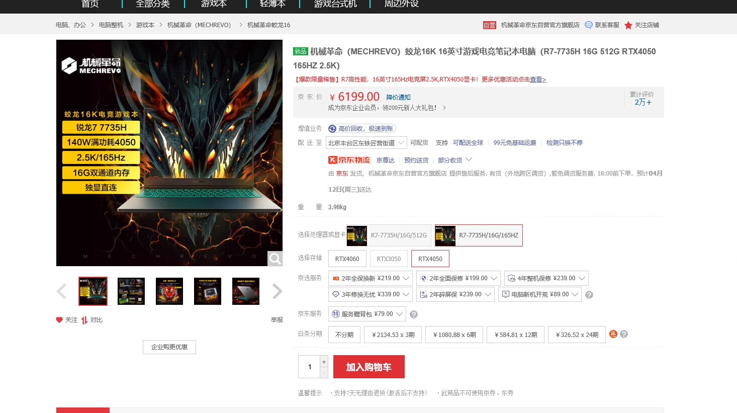
Task: Click the 高价回收 recycle icon
Action: click(332, 129)
